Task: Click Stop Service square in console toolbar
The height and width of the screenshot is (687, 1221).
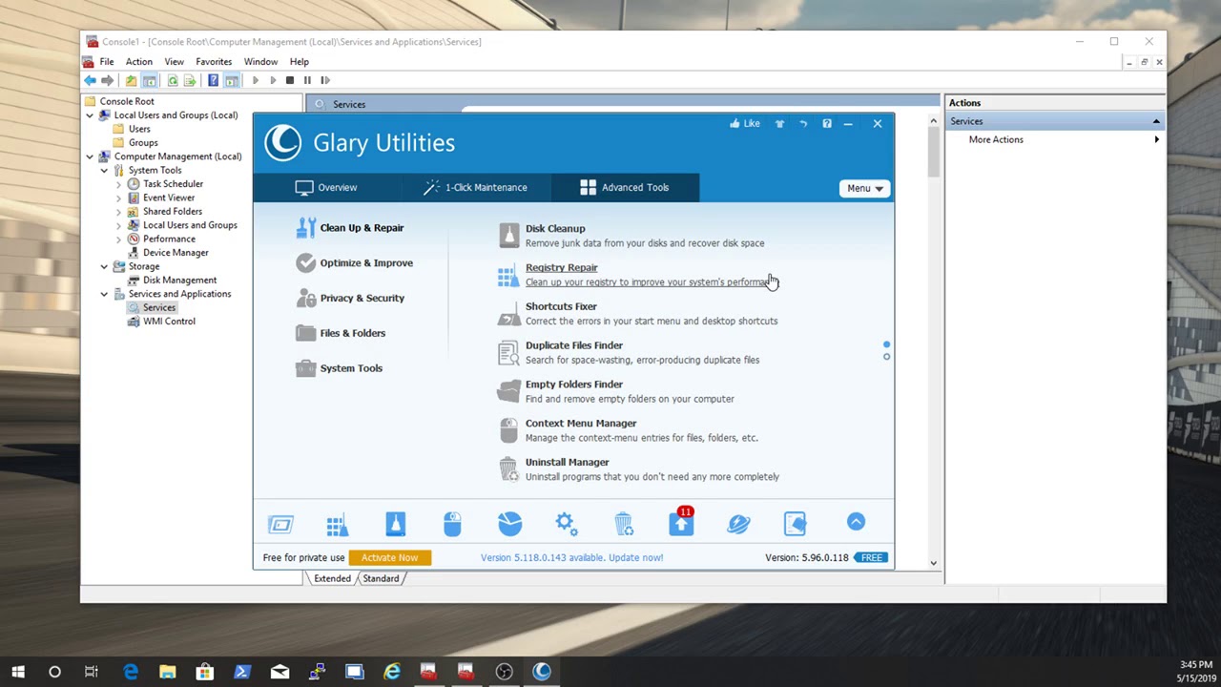Action: point(290,80)
